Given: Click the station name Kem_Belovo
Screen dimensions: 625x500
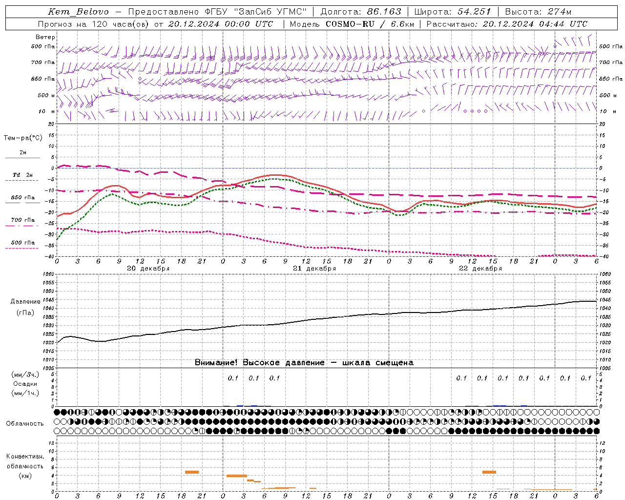Looking at the screenshot, I should tap(78, 12).
